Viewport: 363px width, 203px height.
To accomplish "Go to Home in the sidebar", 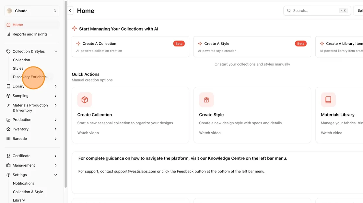I will pos(32,25).
